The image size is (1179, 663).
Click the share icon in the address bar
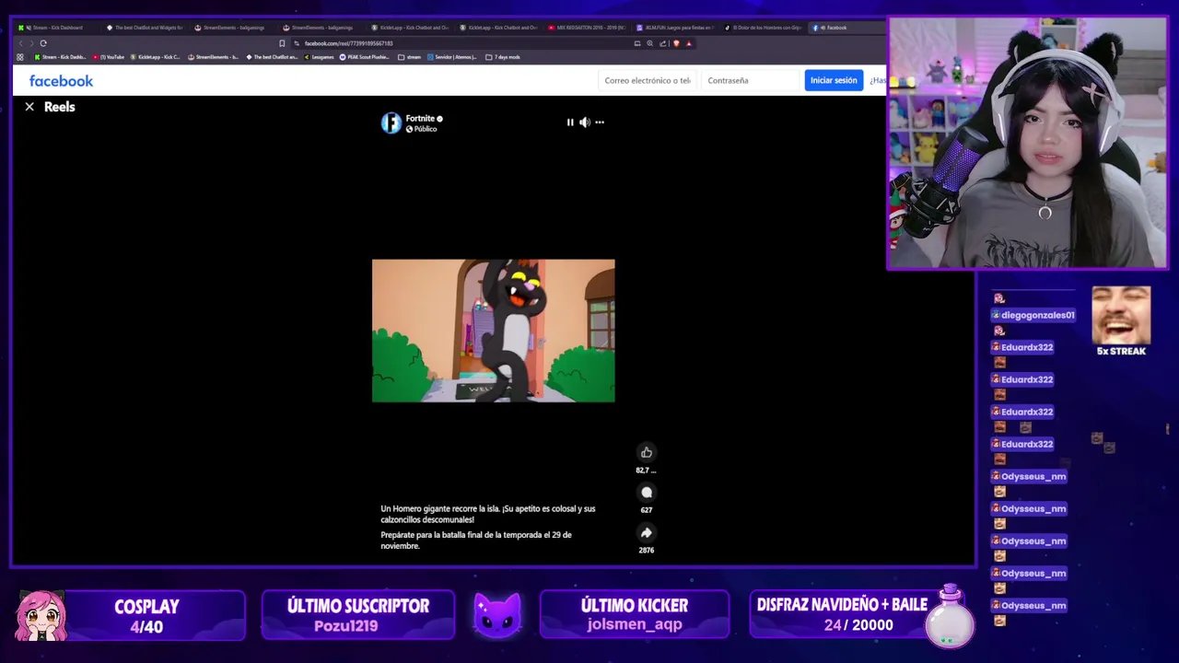point(662,43)
